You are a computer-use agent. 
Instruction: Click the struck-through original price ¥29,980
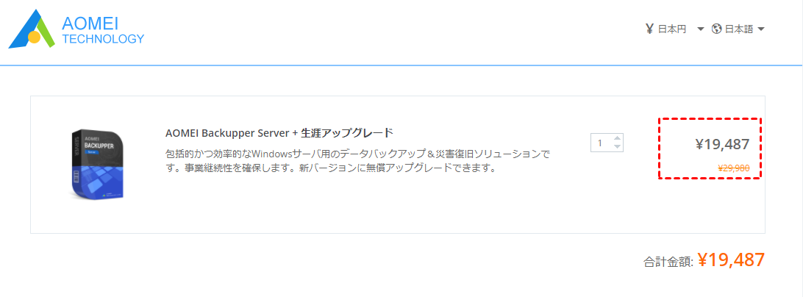point(733,168)
